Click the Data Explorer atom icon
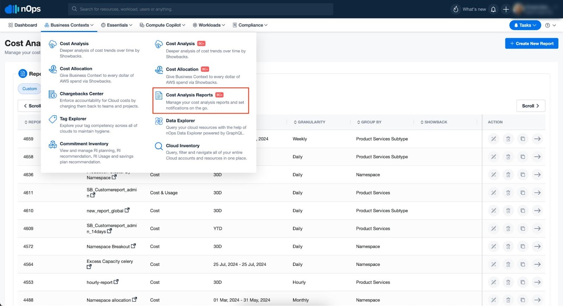Screen dimensions: 563x306 pos(159,121)
